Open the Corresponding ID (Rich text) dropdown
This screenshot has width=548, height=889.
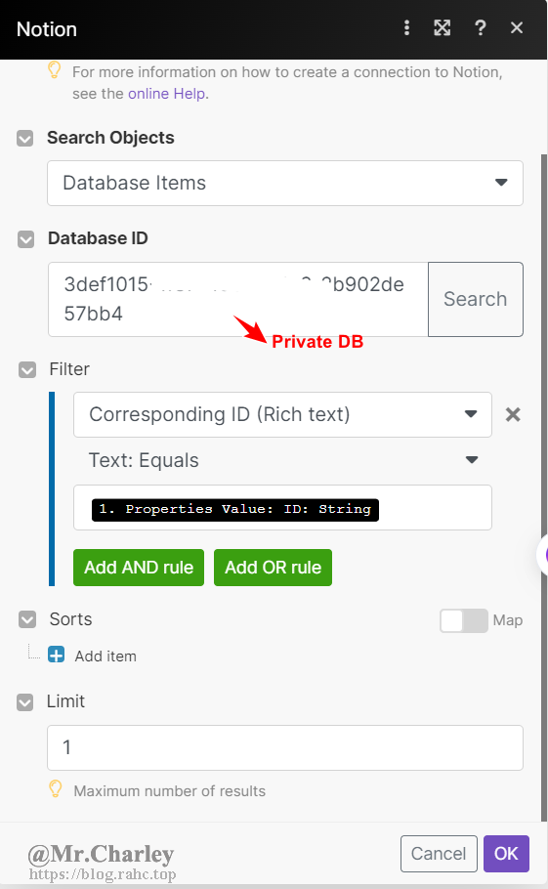pyautogui.click(x=282, y=414)
